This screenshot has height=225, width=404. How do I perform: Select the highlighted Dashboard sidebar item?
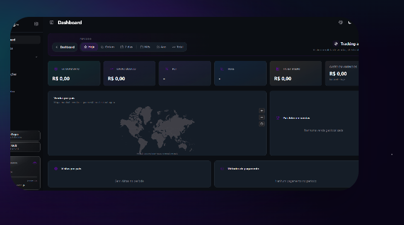25,40
